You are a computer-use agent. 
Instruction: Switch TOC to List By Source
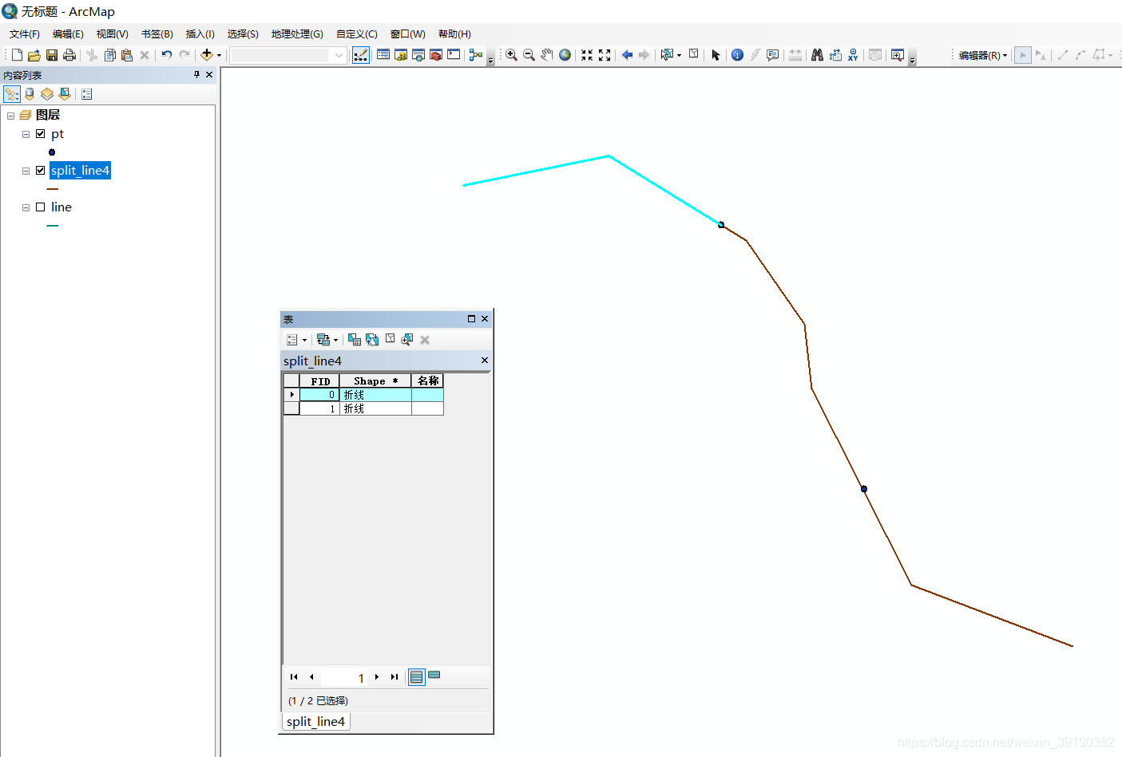(x=30, y=94)
